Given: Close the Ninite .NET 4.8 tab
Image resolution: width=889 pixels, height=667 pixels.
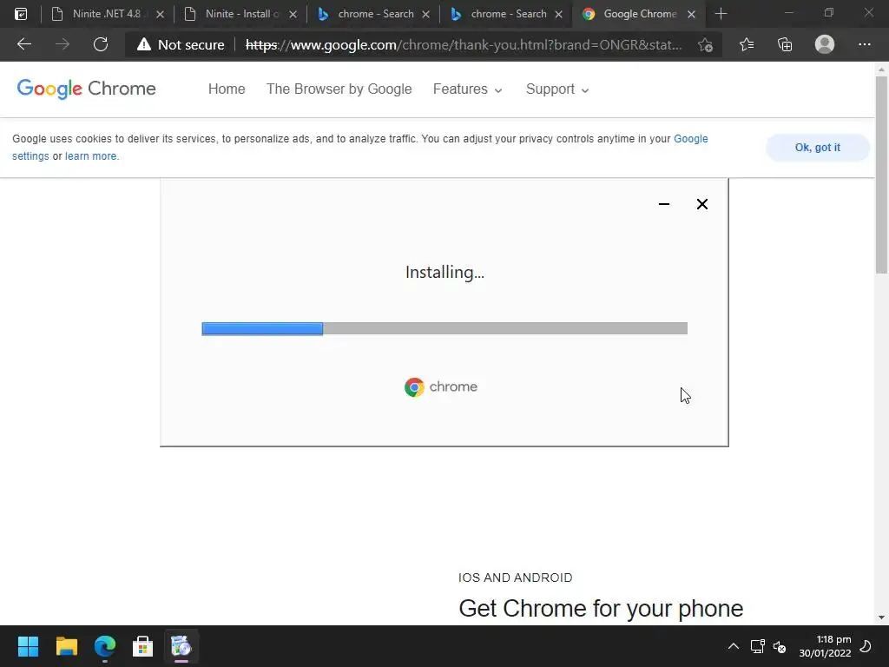Looking at the screenshot, I should (160, 14).
